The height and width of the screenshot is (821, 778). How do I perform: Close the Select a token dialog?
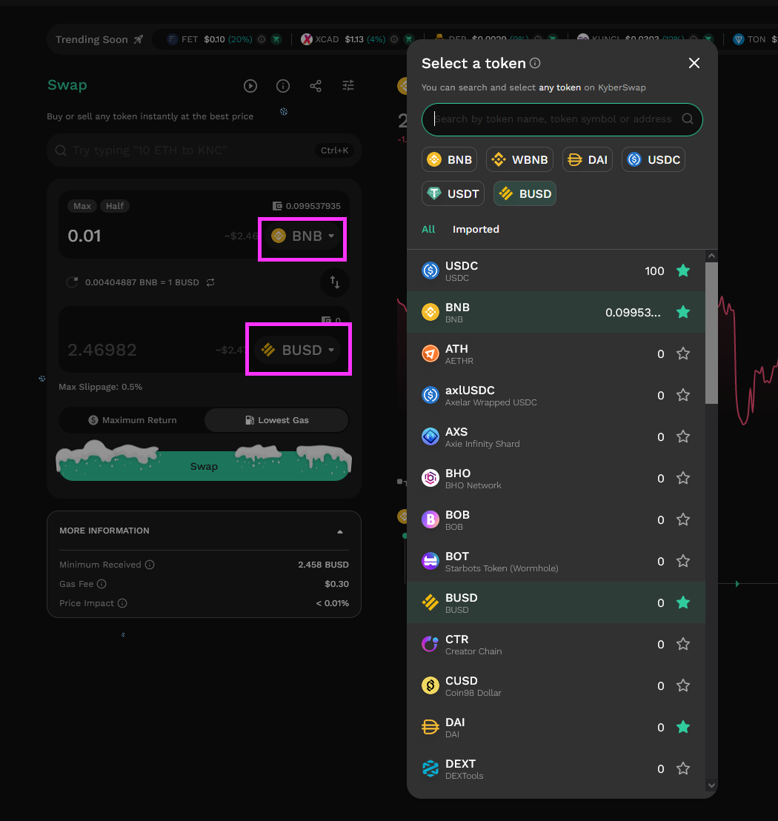(x=694, y=64)
